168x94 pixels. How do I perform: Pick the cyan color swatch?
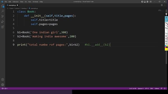click(166, 46)
